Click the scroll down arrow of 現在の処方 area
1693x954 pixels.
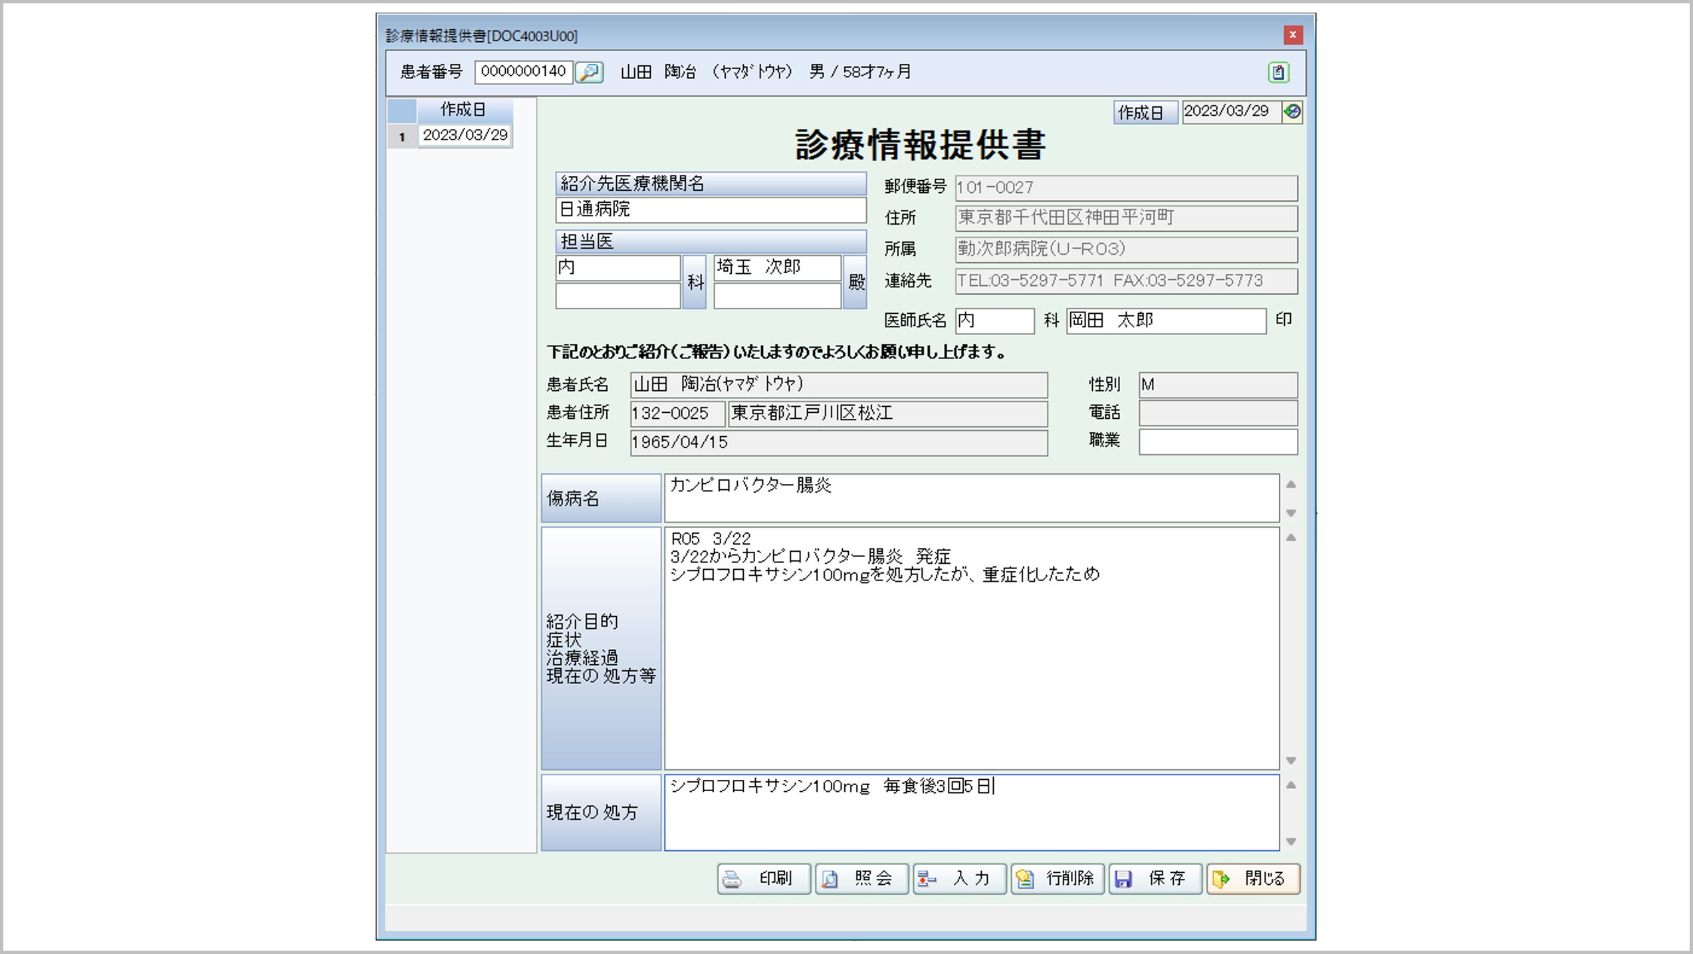point(1291,841)
